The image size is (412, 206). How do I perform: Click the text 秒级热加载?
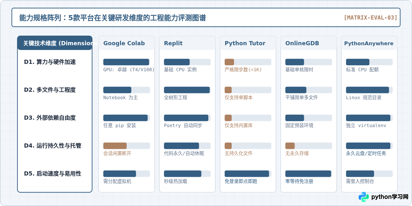pyautogui.click(x=176, y=181)
